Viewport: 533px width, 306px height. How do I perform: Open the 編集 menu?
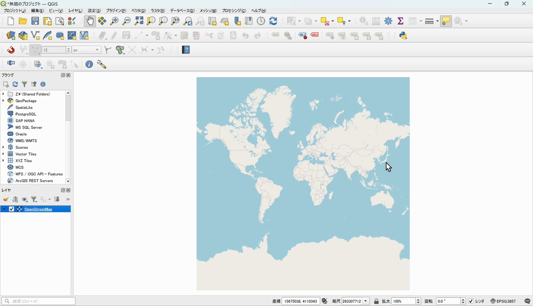(x=37, y=11)
